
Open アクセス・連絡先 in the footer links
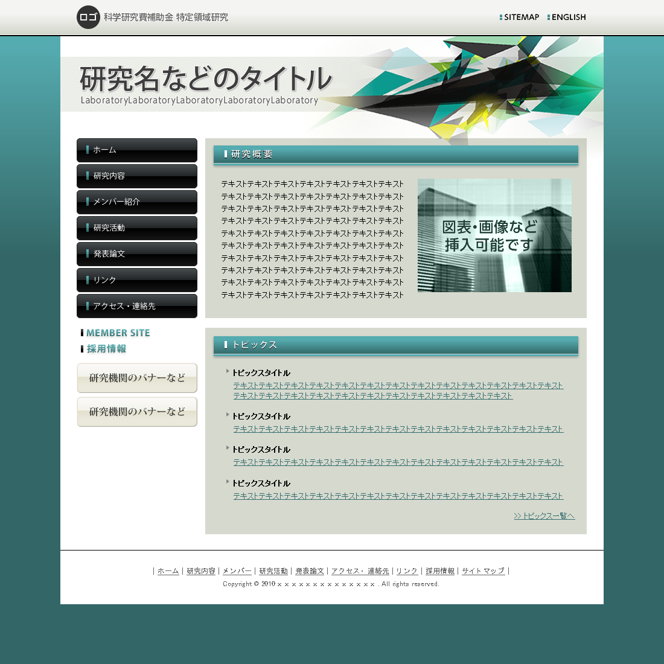[x=360, y=571]
